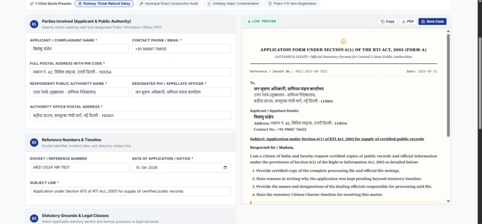Click 'Respected Sir / Madam,' in preview
The height and width of the screenshot is (224, 482).
pos(272,148)
